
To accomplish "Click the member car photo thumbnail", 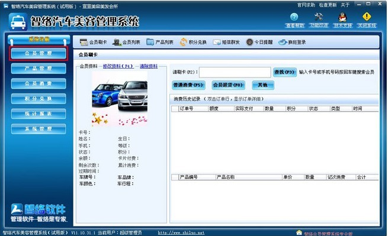I will (x=120, y=99).
